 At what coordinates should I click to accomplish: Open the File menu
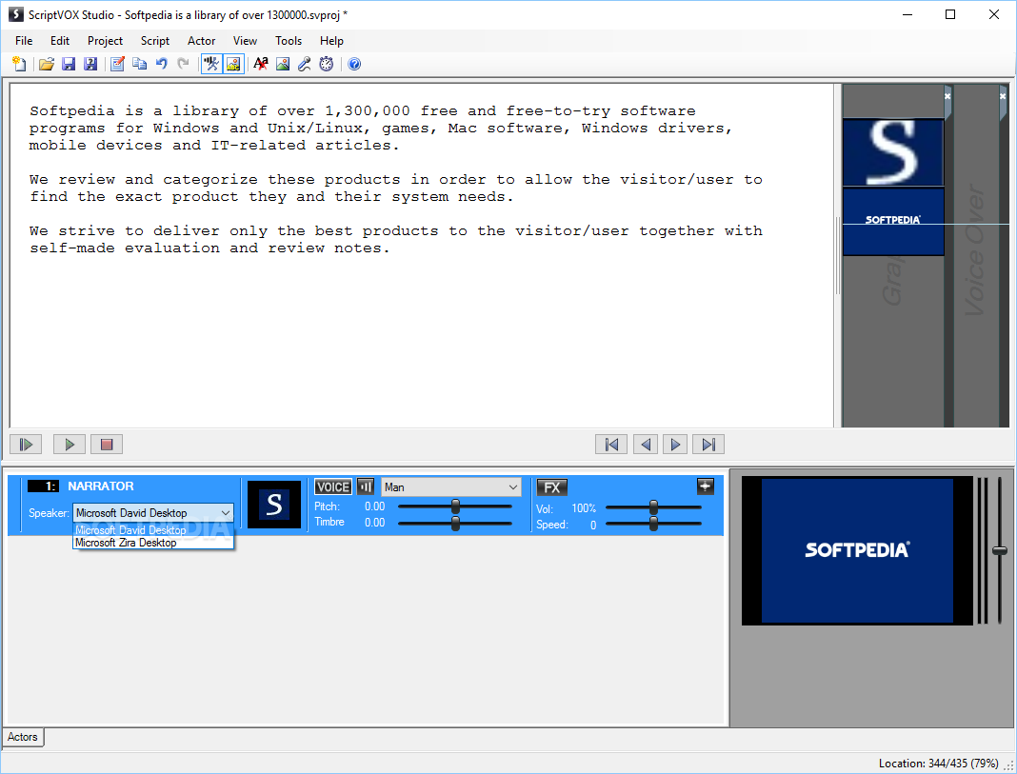pos(24,41)
